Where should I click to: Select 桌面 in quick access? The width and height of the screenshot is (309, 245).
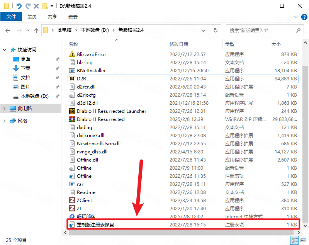pos(25,59)
